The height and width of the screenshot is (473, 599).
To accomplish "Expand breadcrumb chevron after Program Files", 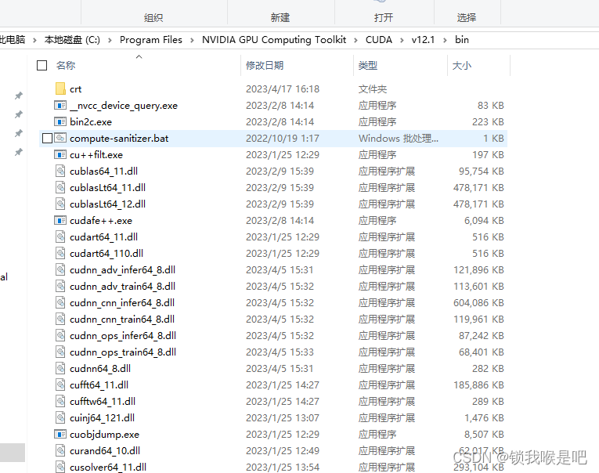I will (192, 40).
